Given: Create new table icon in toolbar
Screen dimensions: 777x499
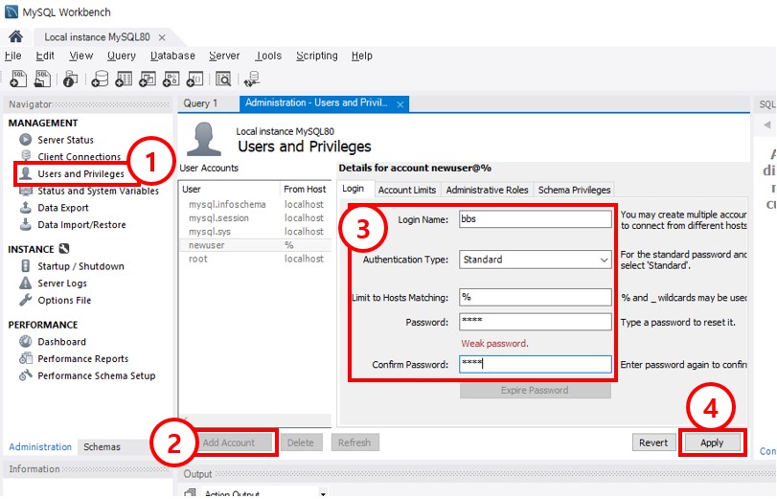Looking at the screenshot, I should point(124,79).
